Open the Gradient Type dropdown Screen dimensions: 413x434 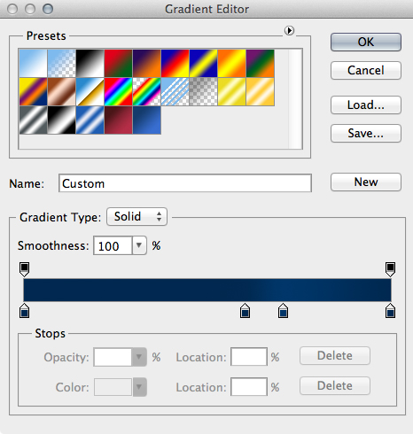[136, 217]
